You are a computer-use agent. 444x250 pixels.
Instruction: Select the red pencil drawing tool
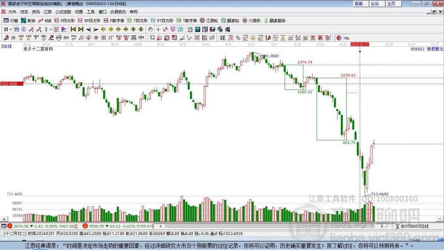tap(6, 38)
